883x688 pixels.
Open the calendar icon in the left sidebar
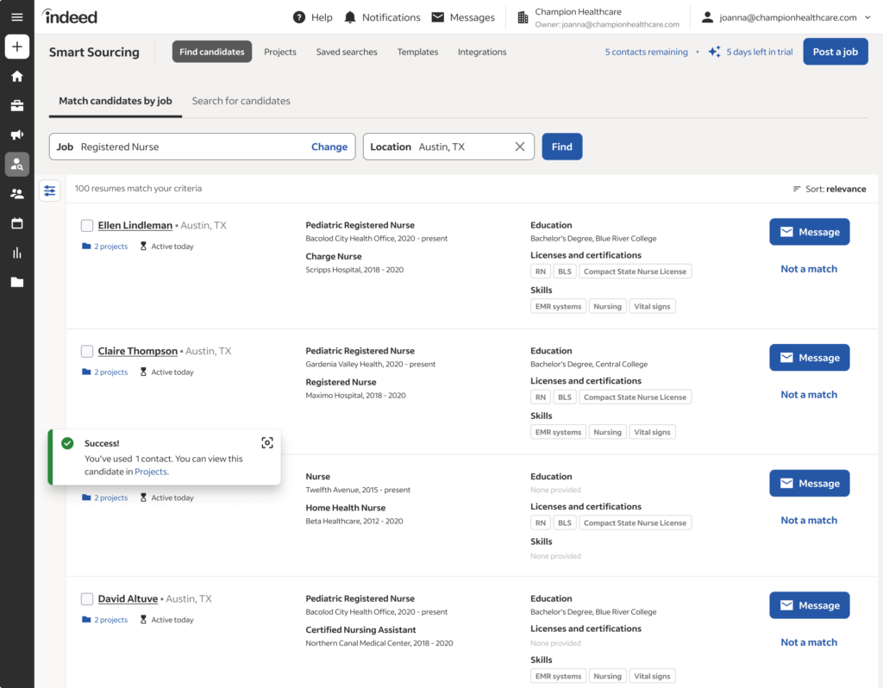point(16,223)
